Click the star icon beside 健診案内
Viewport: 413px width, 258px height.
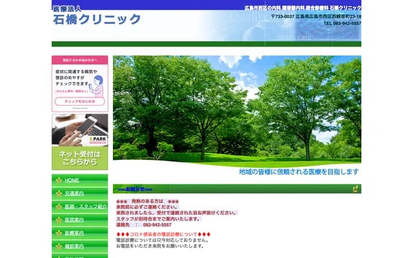[x=59, y=246]
